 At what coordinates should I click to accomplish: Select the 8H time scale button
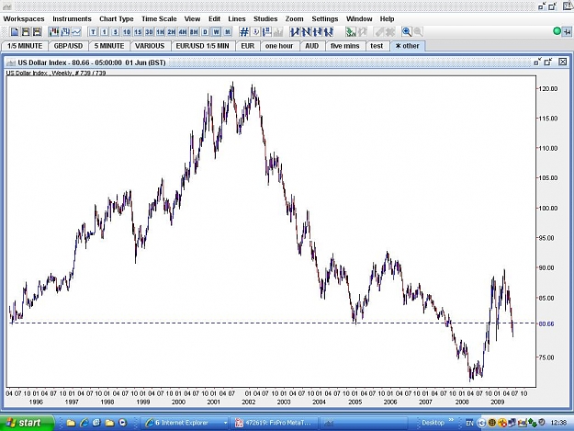[x=194, y=32]
